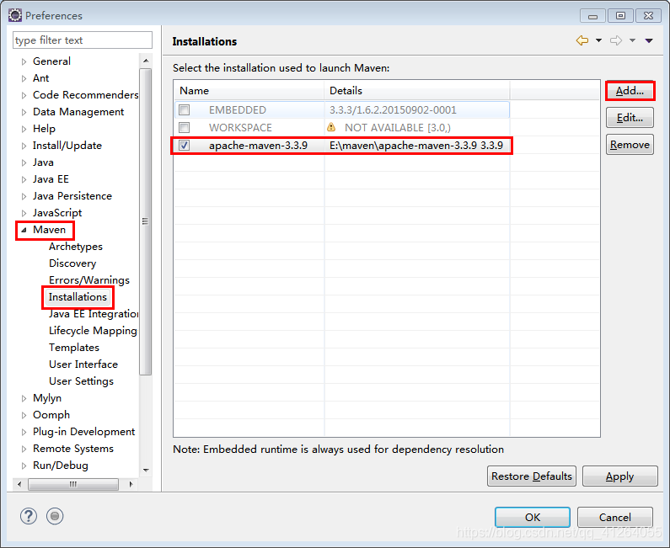This screenshot has width=670, height=548.
Task: Click the Remove button
Action: click(630, 145)
